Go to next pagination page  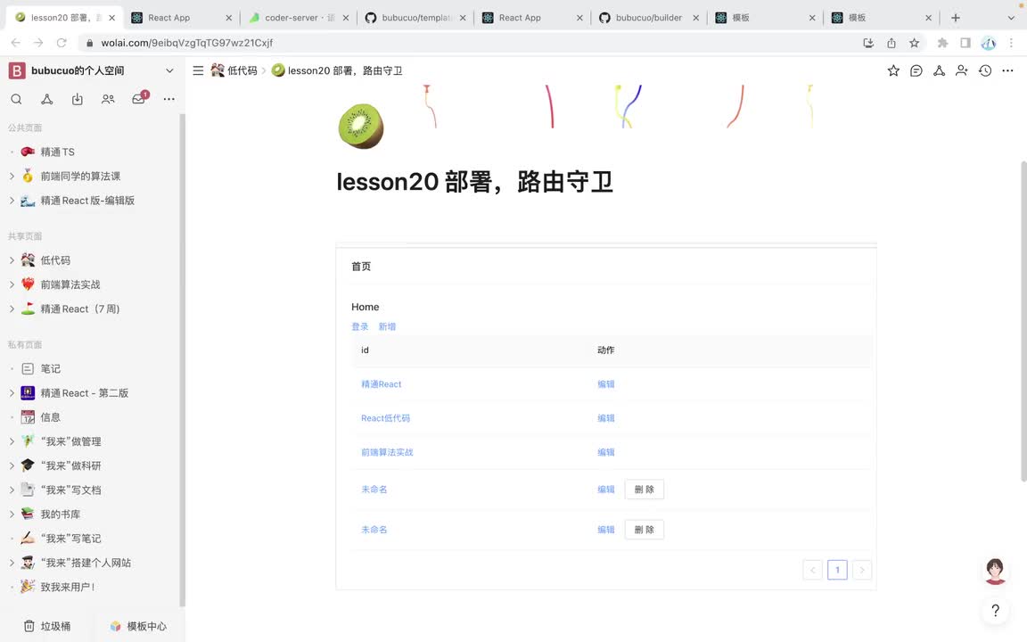click(862, 570)
